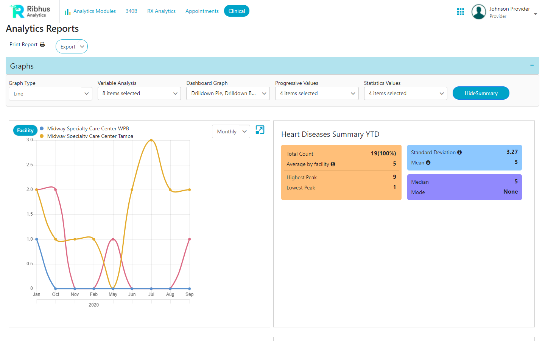Click the HideSummary button
Image resolution: width=545 pixels, height=341 pixels.
click(x=481, y=93)
